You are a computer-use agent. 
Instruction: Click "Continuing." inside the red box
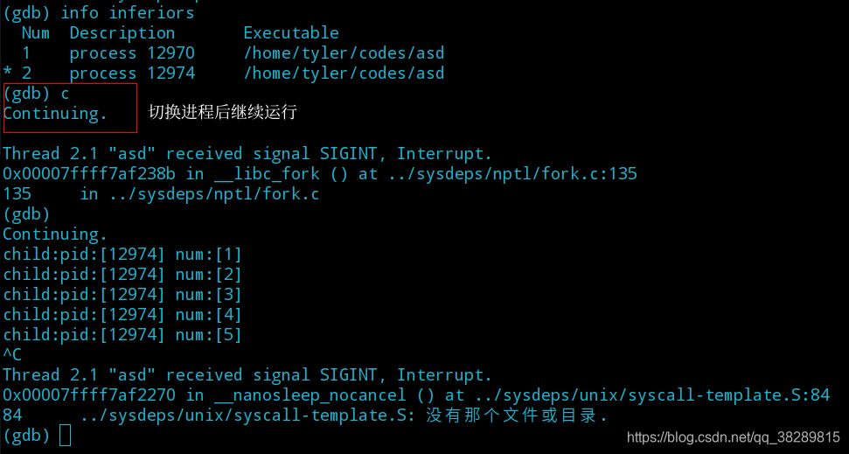pyautogui.click(x=55, y=114)
